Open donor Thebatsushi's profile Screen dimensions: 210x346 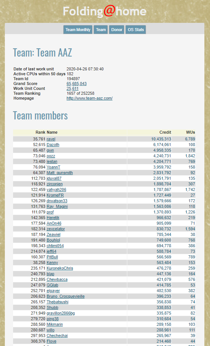click(58, 302)
